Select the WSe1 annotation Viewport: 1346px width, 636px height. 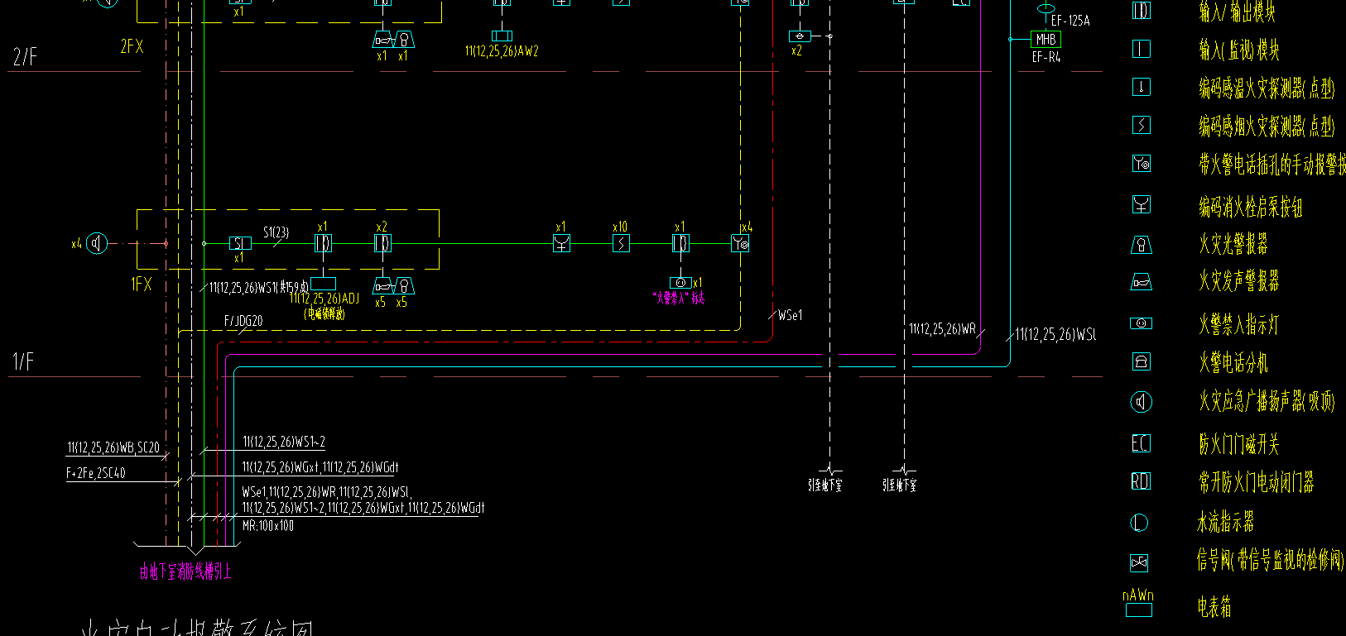pyautogui.click(x=790, y=315)
